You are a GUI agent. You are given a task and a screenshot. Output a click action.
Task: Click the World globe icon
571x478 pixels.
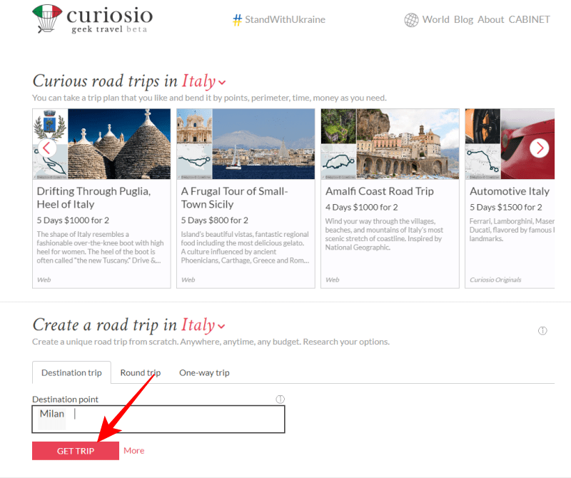tap(411, 20)
